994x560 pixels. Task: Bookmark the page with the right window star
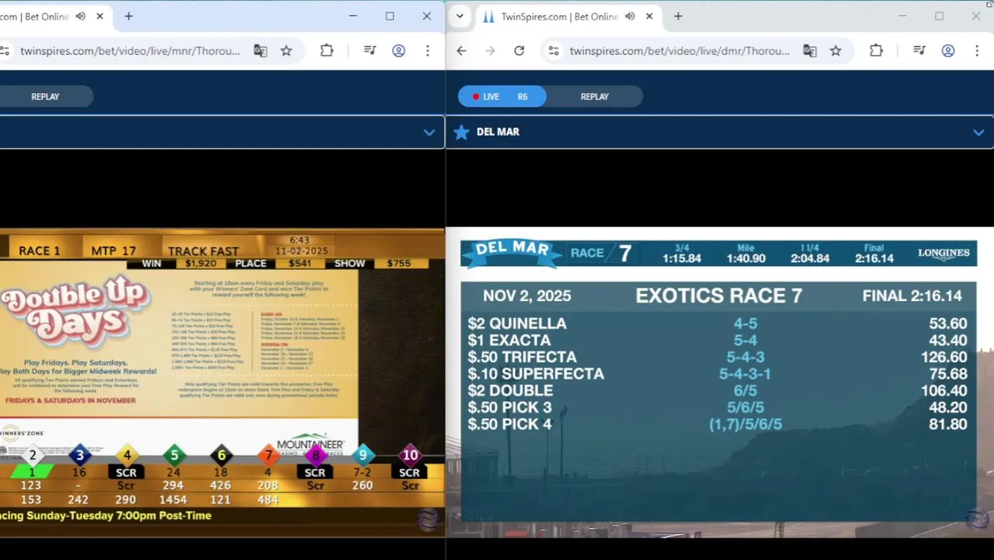(835, 51)
